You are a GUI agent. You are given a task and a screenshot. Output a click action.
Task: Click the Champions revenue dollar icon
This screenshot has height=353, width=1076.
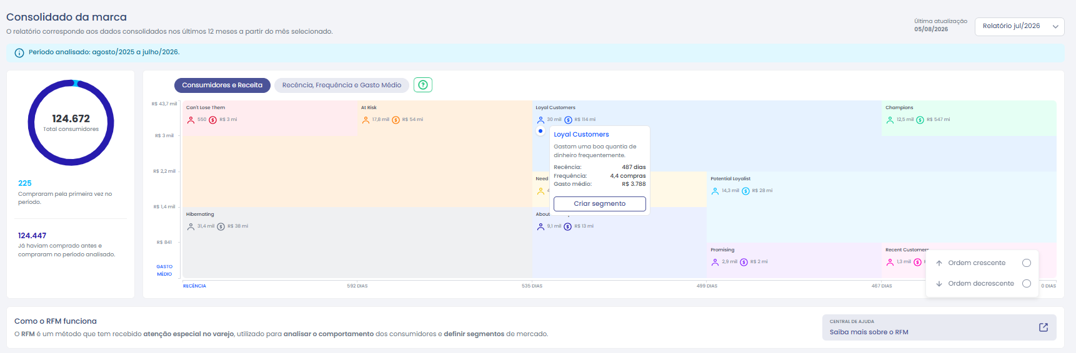click(x=920, y=120)
